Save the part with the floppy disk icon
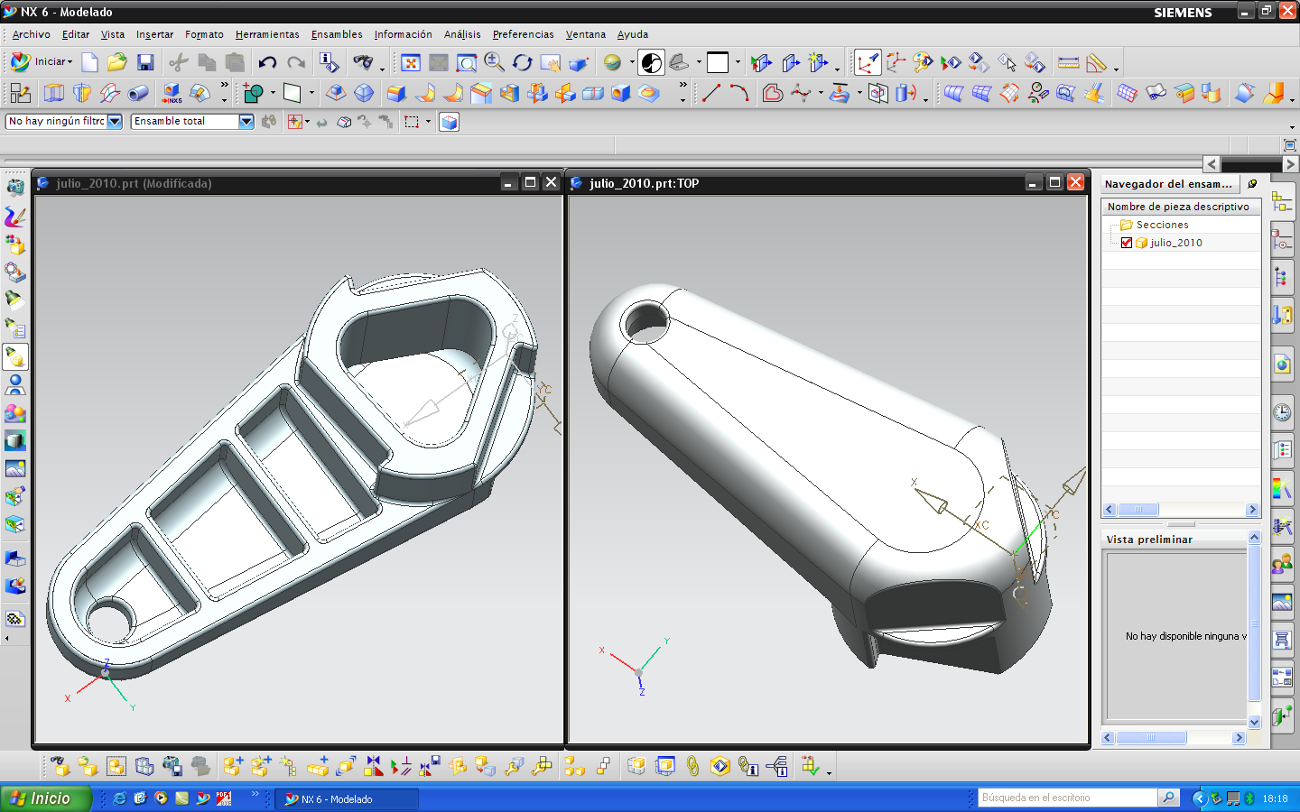Image resolution: width=1300 pixels, height=812 pixels. (145, 62)
